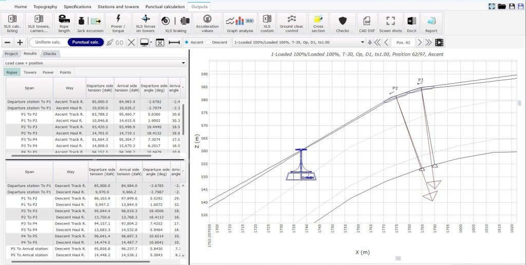
Task: Click the Jack excursion tool
Action: pyautogui.click(x=90, y=24)
